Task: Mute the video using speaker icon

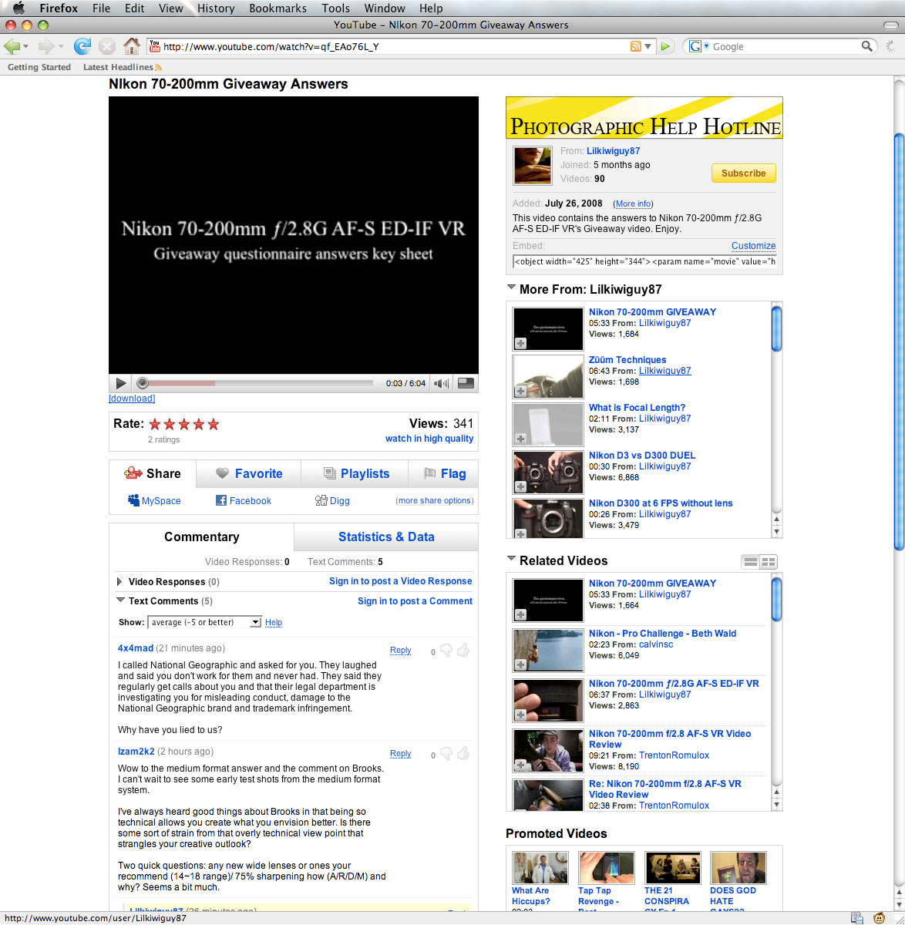Action: (x=441, y=383)
